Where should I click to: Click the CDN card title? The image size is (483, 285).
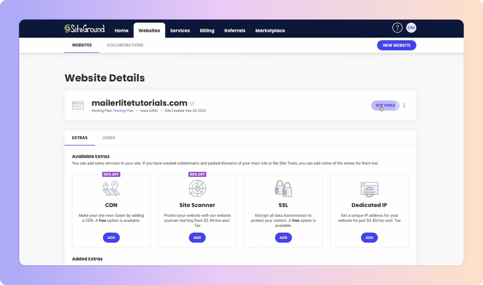click(111, 205)
